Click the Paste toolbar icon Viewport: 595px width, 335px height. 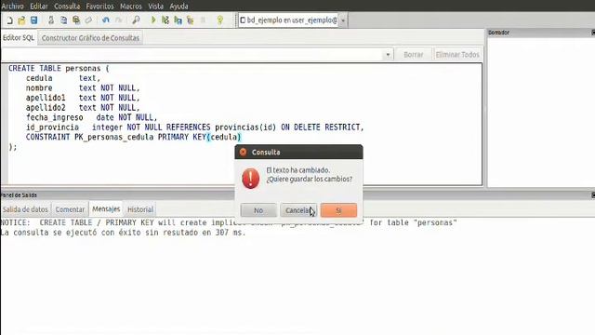tap(76, 20)
